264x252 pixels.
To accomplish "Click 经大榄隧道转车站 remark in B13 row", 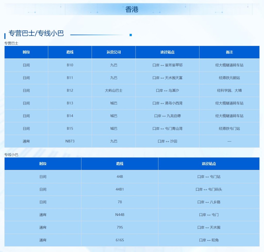I will point(229,103).
